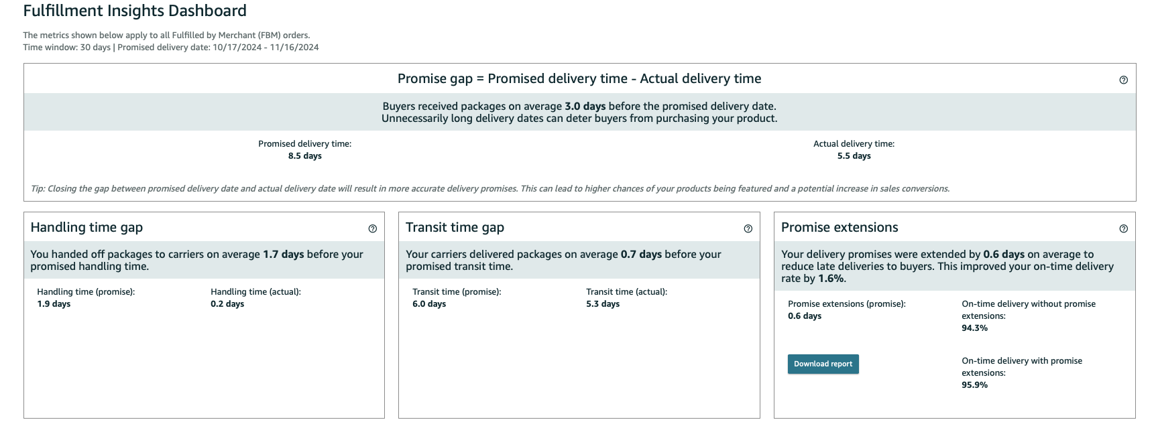Click the Transit time gap panel title
The height and width of the screenshot is (426, 1156).
coord(455,228)
